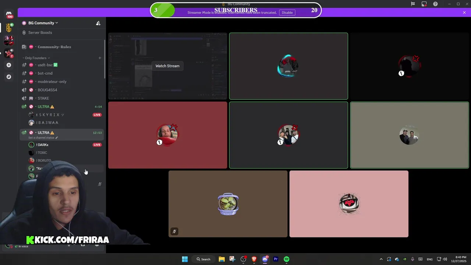Open Snipping Tool from taskbar

point(232,259)
